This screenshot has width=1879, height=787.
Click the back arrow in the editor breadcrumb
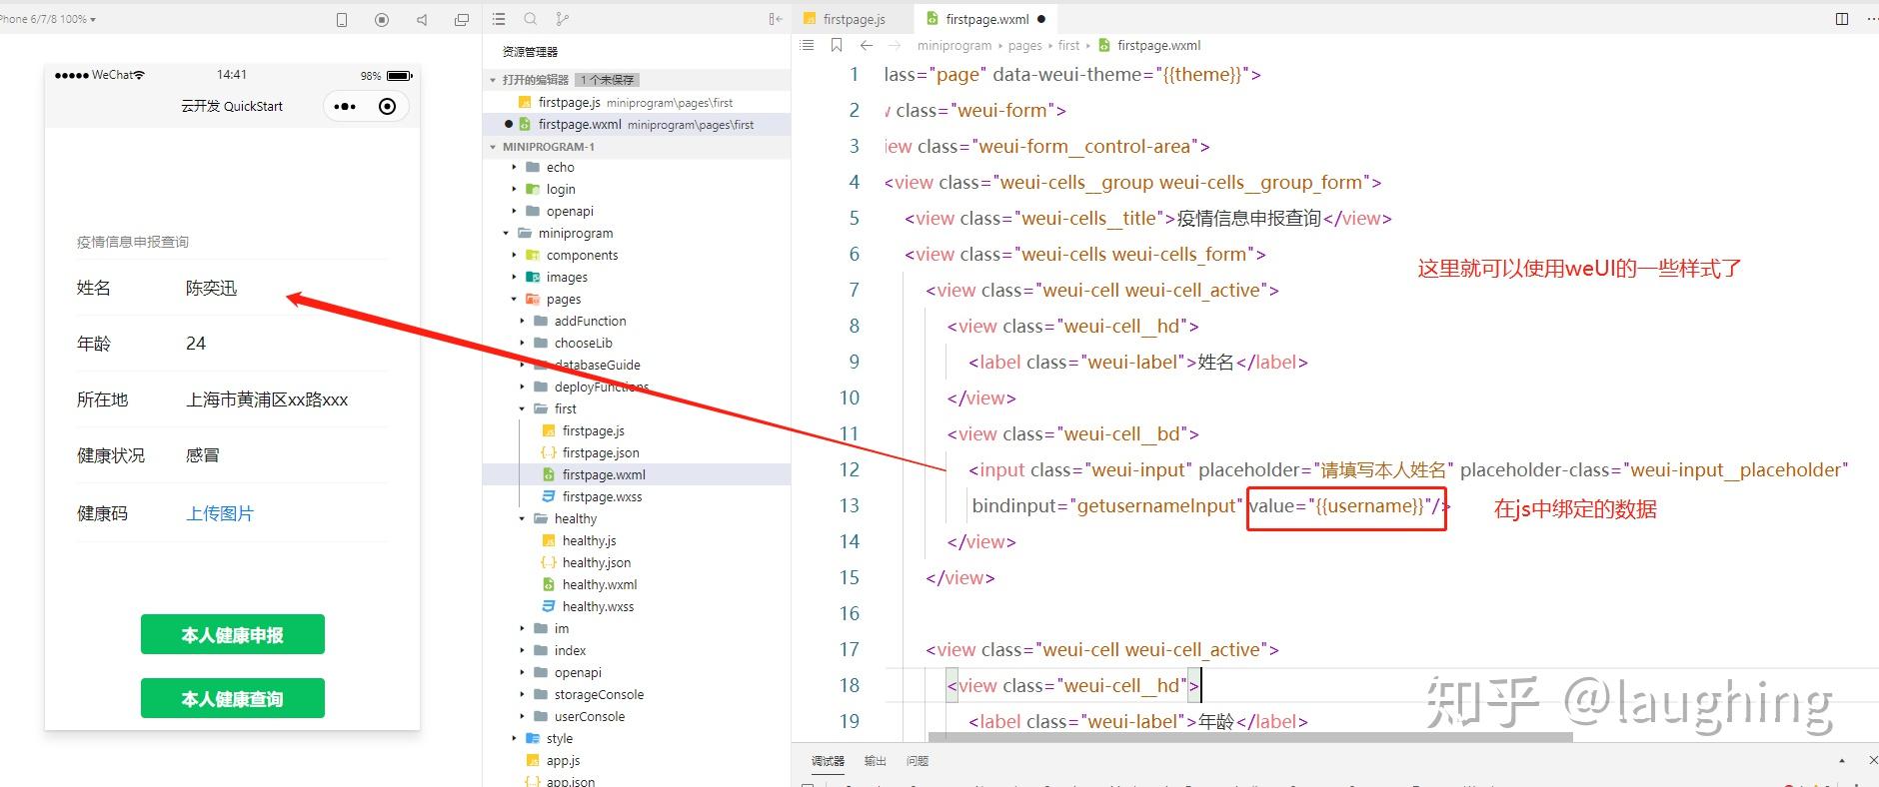tap(867, 45)
